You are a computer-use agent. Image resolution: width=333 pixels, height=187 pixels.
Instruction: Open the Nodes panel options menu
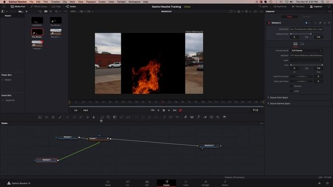click(x=261, y=123)
